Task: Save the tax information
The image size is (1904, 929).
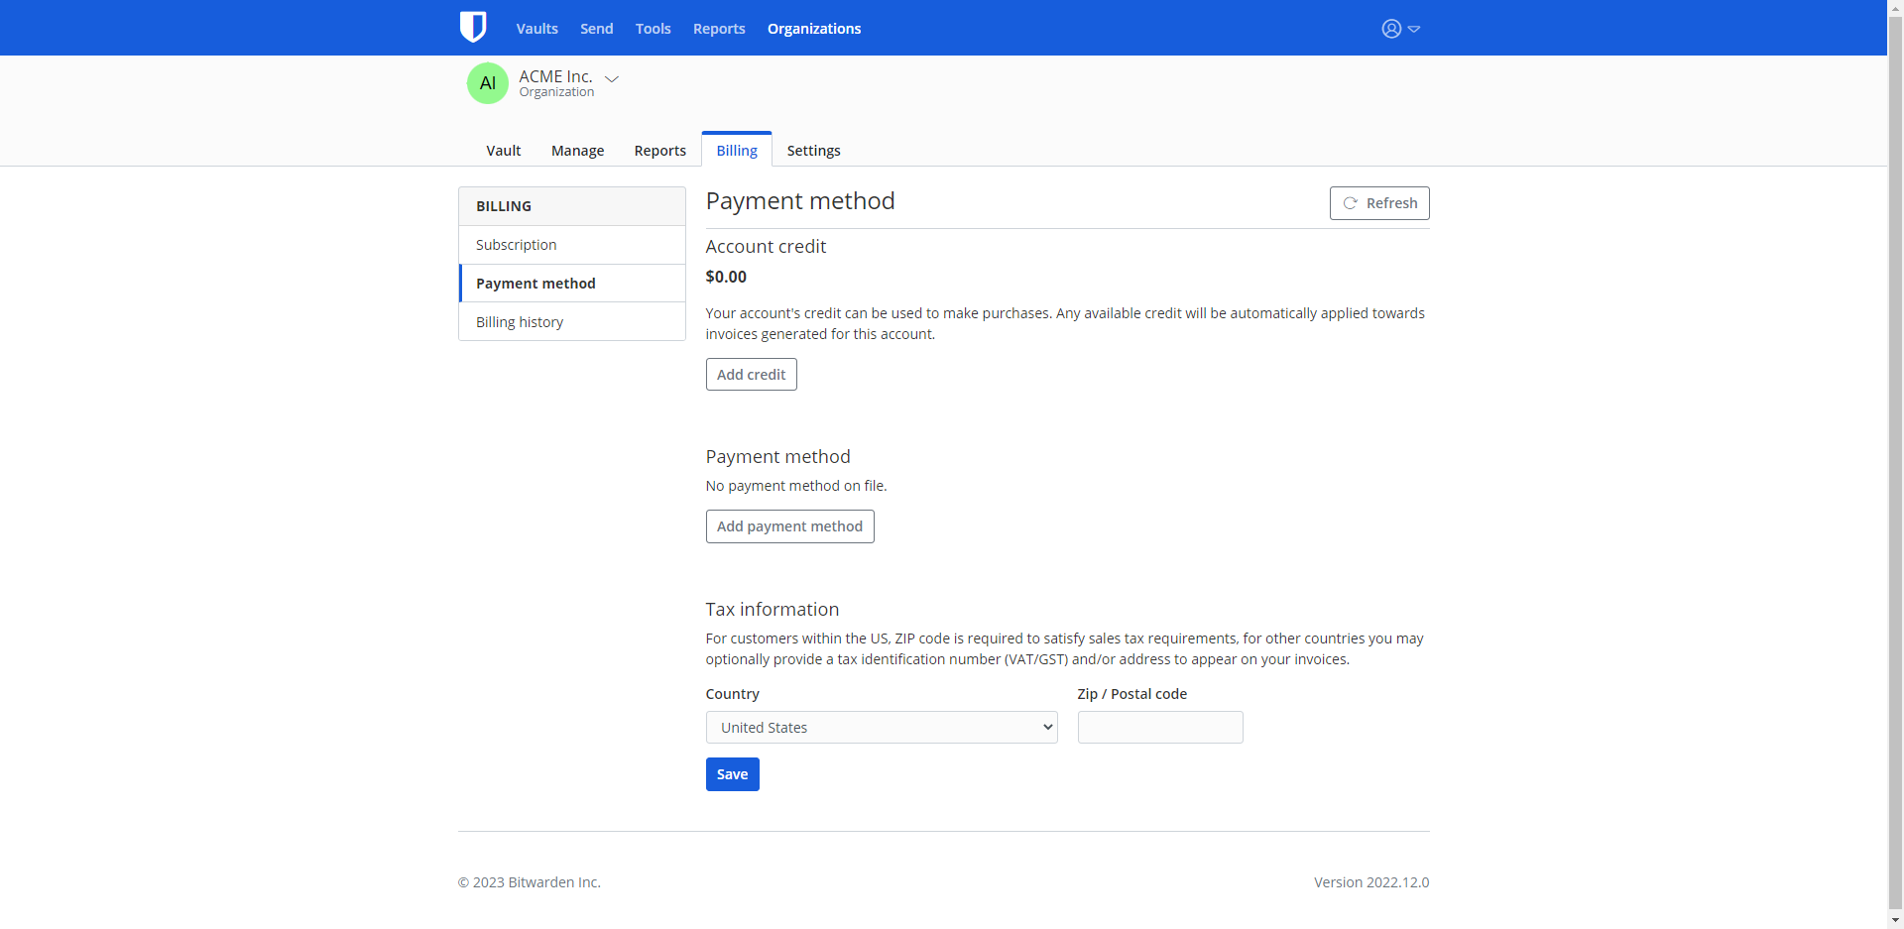Action: click(733, 774)
